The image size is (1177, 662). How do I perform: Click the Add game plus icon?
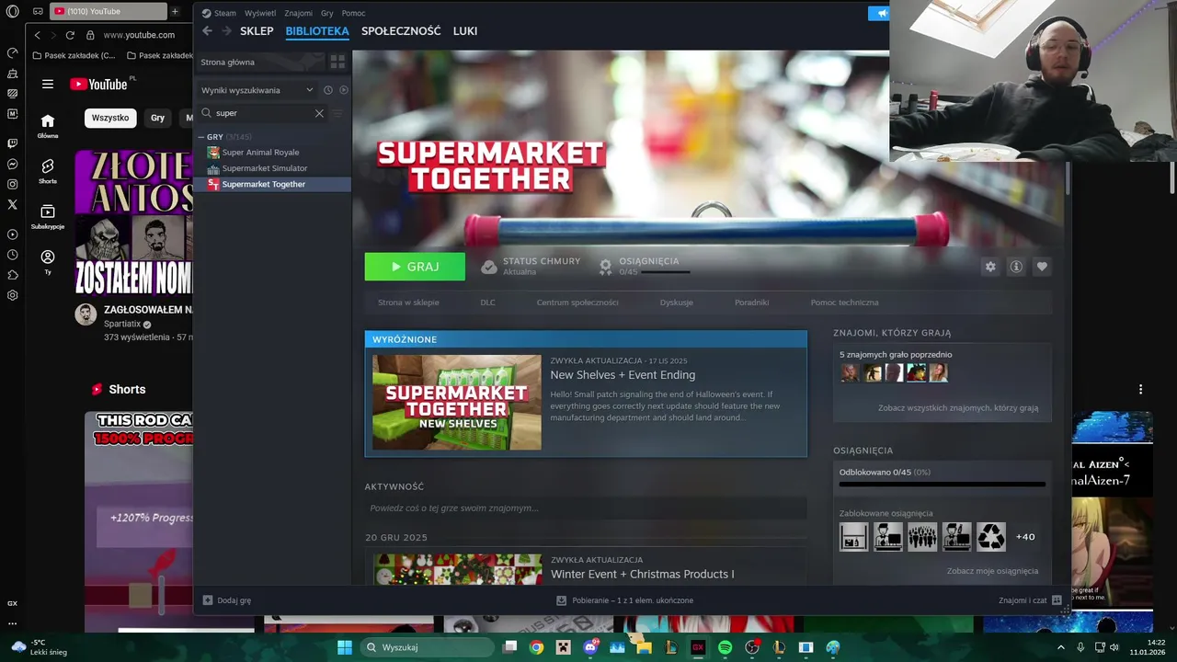(208, 600)
